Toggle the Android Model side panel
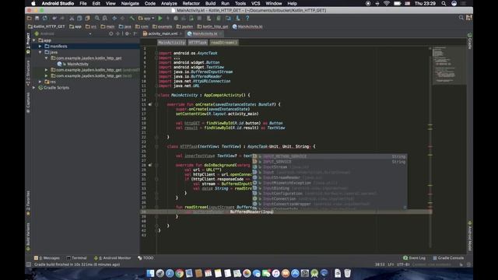Viewport: 498px width, 280px height. click(x=470, y=236)
